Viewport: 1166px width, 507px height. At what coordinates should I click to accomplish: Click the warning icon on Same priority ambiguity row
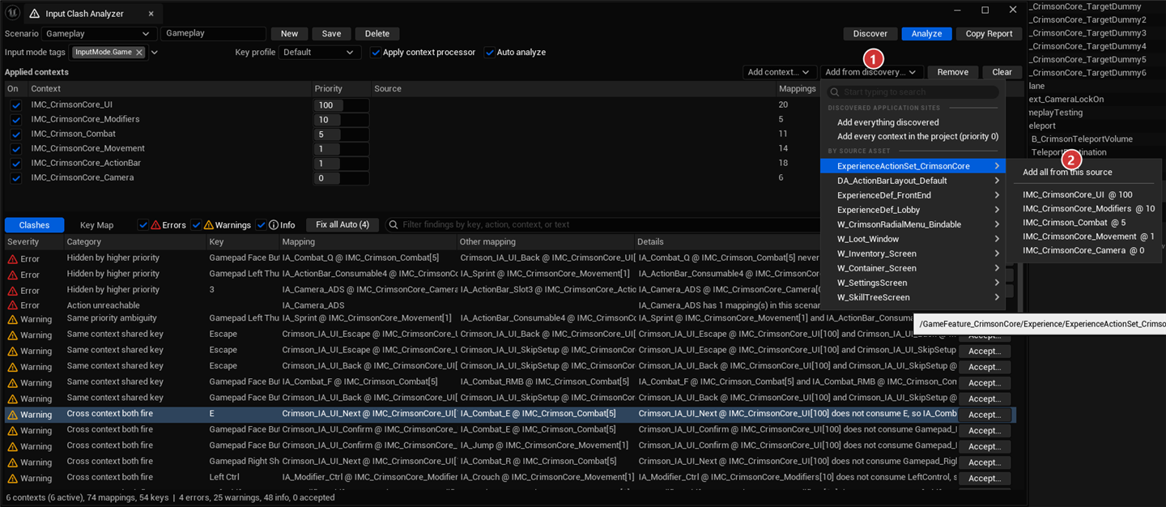(12, 319)
